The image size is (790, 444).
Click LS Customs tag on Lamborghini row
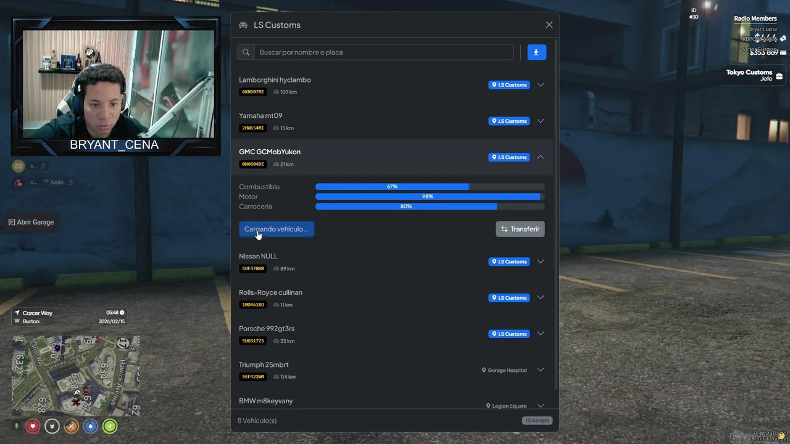509,85
